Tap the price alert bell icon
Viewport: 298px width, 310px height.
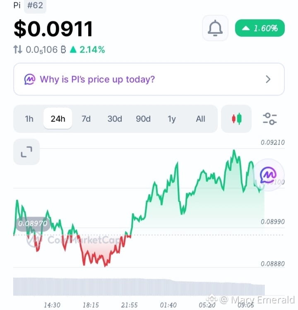(x=215, y=28)
